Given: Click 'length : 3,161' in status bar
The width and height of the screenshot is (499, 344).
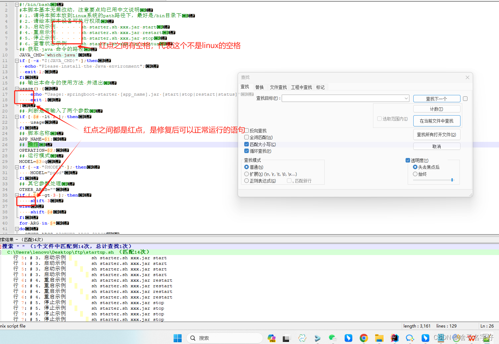Looking at the screenshot, I should coord(417,326).
